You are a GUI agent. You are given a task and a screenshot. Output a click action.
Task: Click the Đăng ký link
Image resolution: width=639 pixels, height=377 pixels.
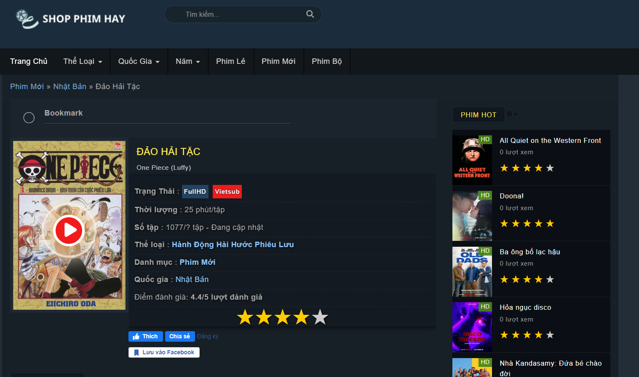pos(208,336)
